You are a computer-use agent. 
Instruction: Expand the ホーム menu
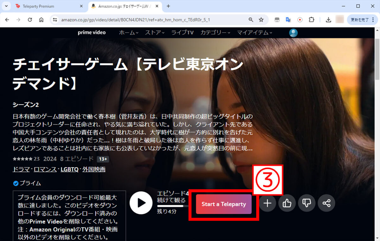coord(129,33)
